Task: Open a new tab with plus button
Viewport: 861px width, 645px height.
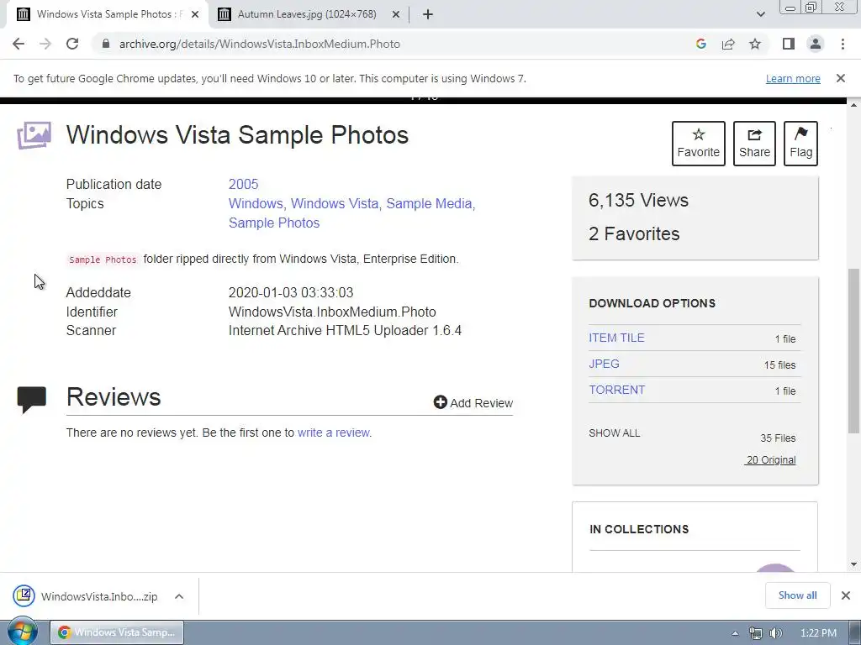Action: tap(428, 15)
